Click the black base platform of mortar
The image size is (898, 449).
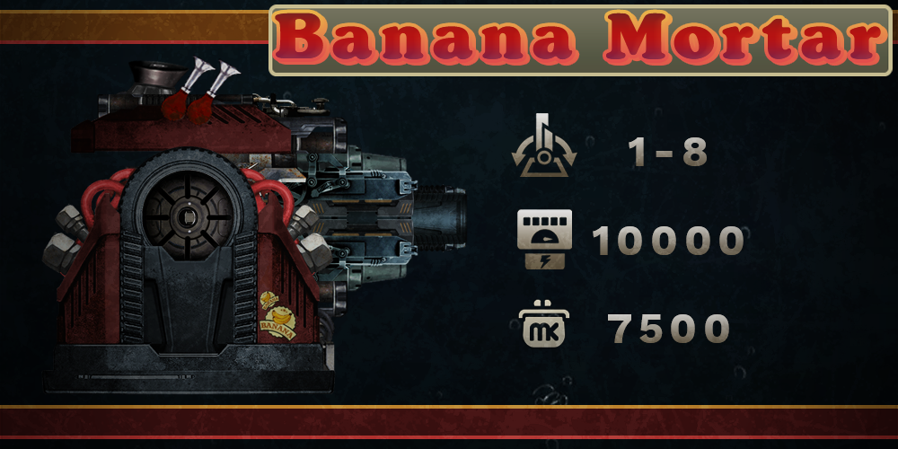[x=189, y=367]
